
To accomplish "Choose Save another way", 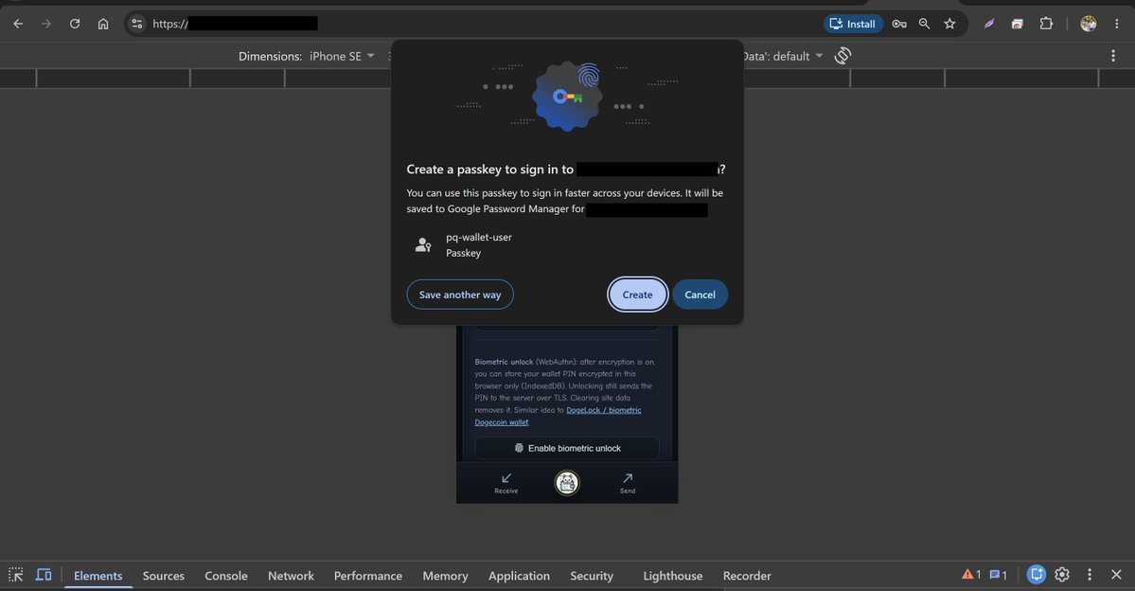I will coord(460,295).
